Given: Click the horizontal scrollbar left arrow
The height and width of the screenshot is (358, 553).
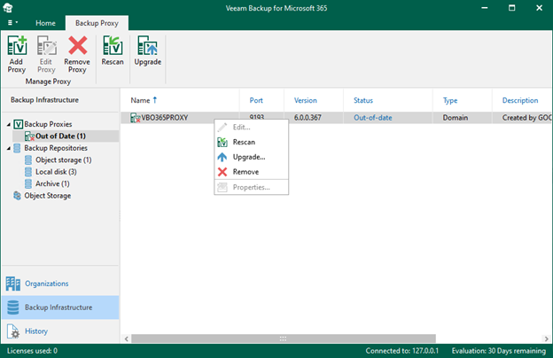Looking at the screenshot, I should pyautogui.click(x=126, y=339).
